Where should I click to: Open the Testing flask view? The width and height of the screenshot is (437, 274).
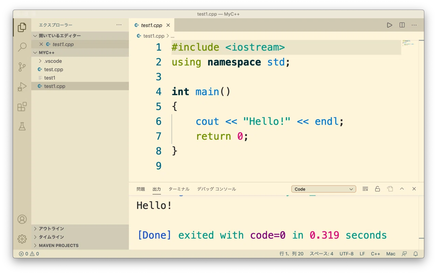(22, 126)
